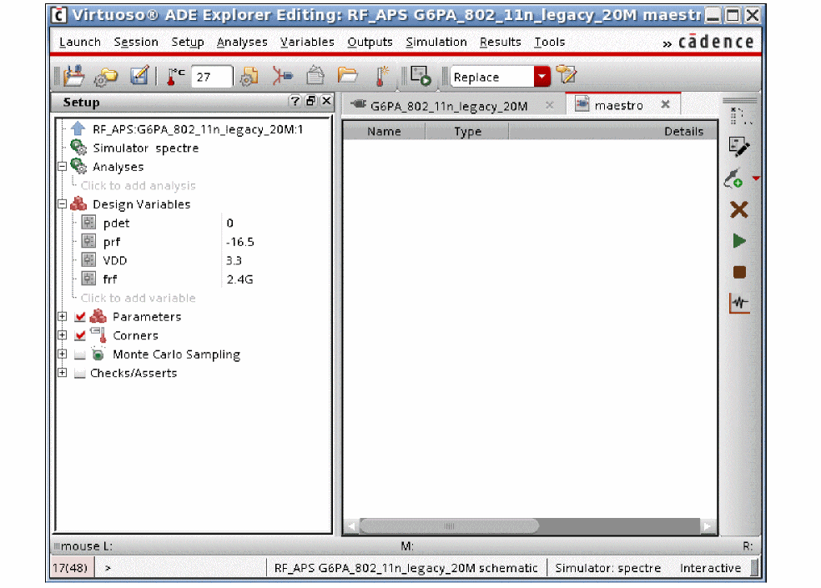The image size is (821, 588).
Task: Click the temperature thermometer icon beside 27
Action: click(175, 77)
